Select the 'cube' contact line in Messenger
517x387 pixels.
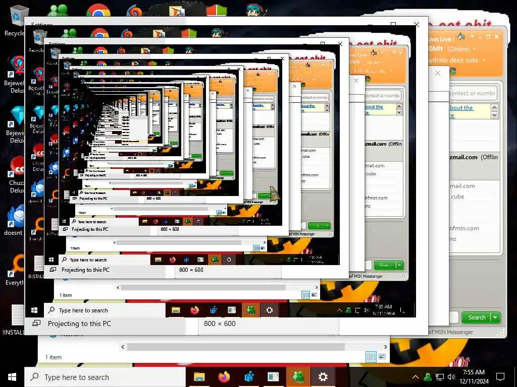(457, 197)
